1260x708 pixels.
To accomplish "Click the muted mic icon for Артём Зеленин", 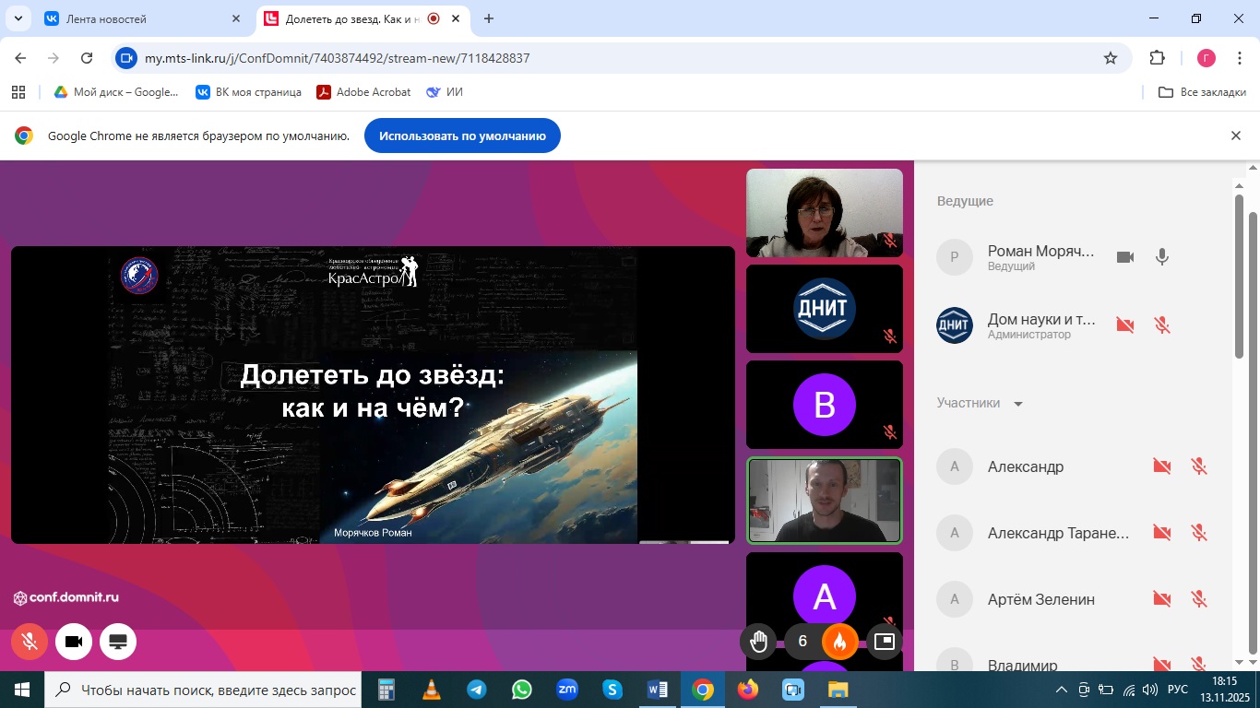I will coord(1199,599).
